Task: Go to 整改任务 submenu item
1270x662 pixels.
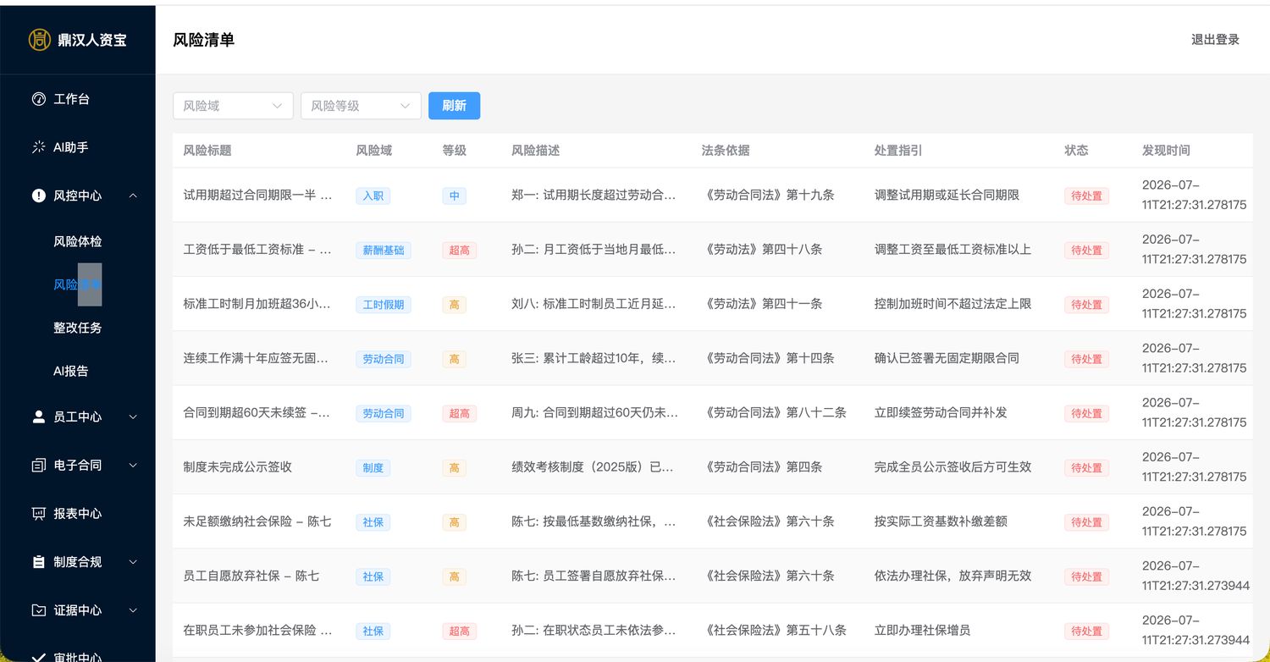Action: point(78,328)
